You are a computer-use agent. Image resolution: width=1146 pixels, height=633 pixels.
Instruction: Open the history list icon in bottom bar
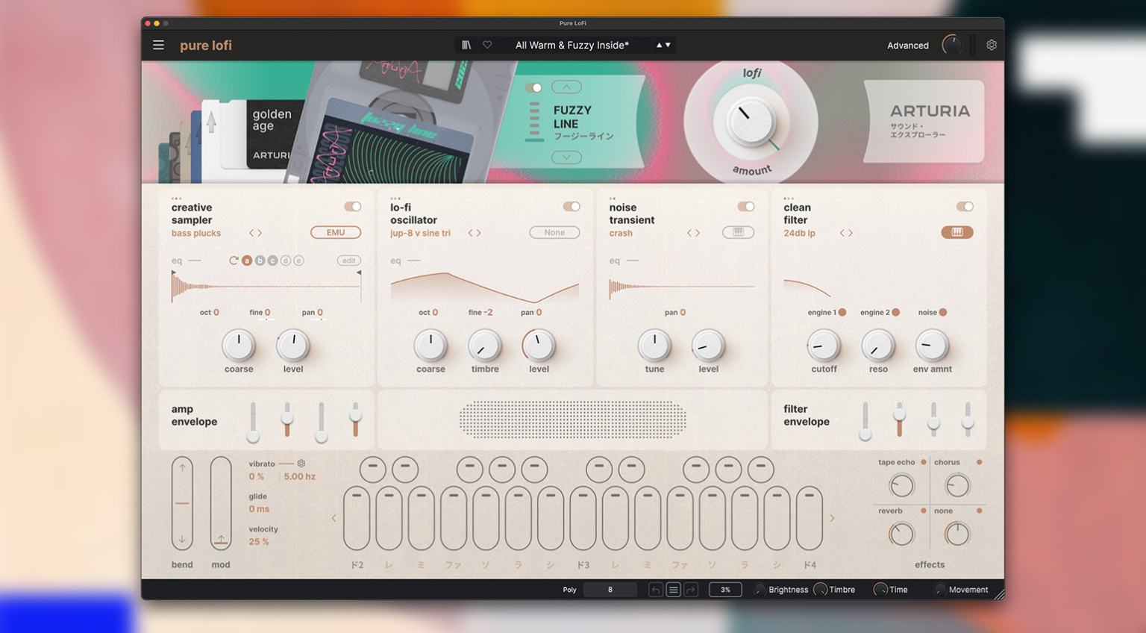tap(673, 590)
